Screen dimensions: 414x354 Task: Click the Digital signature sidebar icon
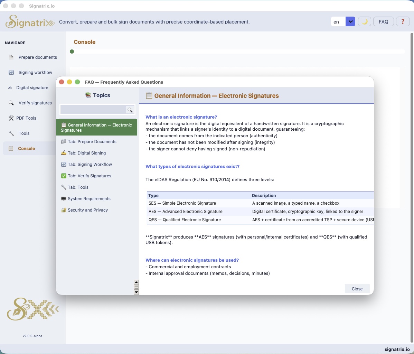click(10, 88)
